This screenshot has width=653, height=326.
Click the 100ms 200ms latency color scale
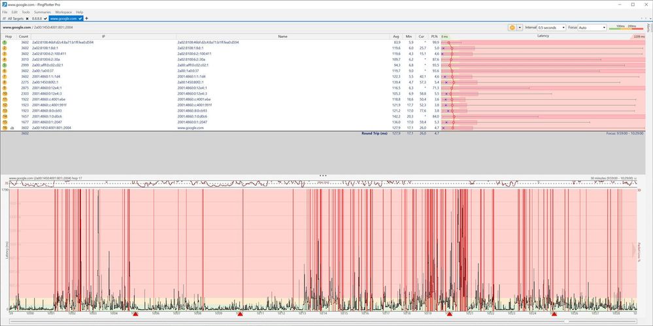click(x=626, y=27)
